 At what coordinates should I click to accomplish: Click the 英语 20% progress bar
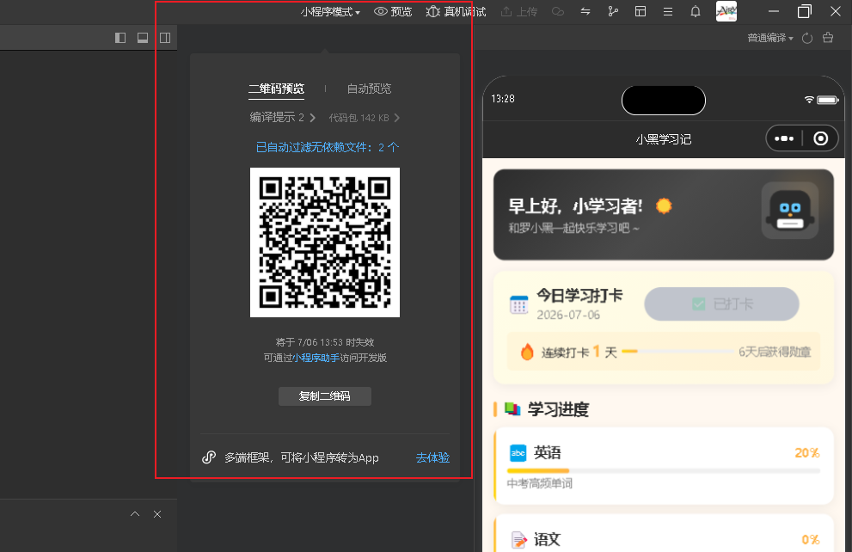click(x=663, y=470)
